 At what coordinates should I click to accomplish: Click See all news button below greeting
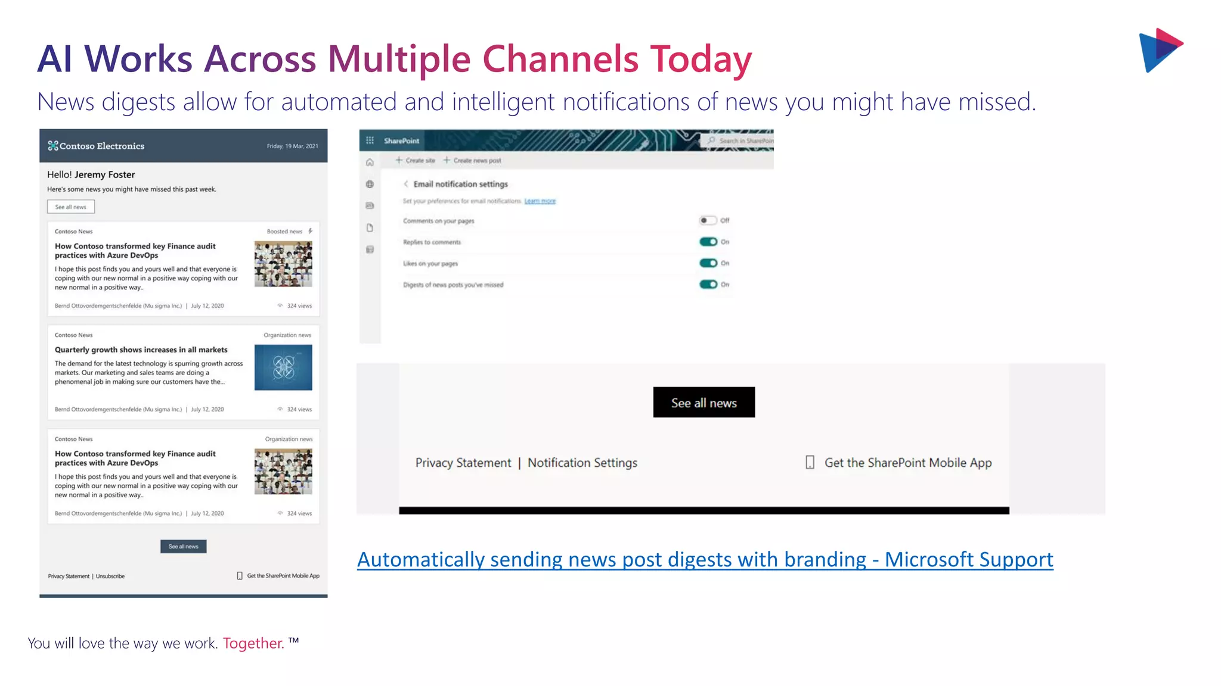click(71, 207)
